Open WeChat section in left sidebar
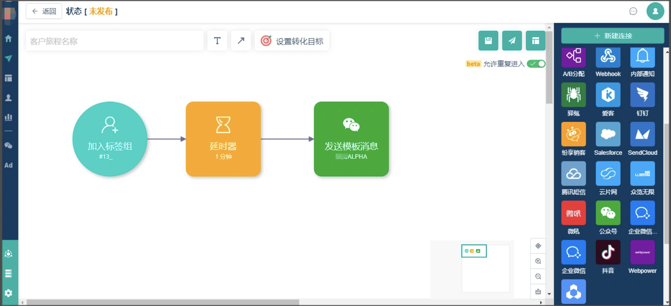 (x=8, y=145)
